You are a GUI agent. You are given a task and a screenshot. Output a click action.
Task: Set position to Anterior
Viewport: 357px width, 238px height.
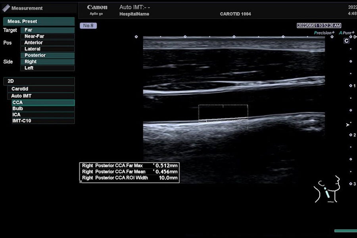coord(47,43)
